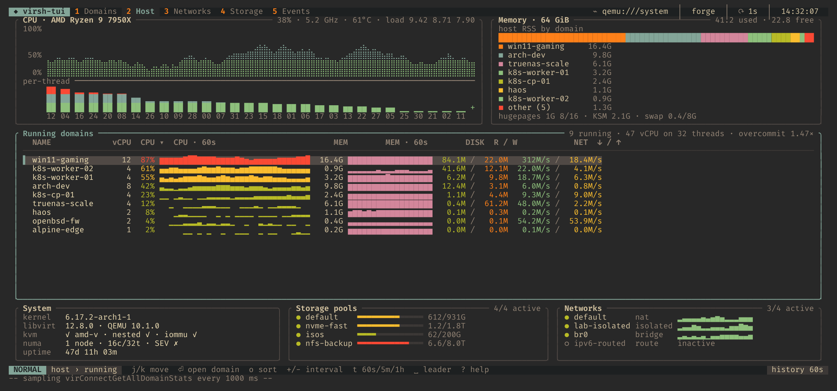Click the default storage pool status dot

pyautogui.click(x=298, y=317)
